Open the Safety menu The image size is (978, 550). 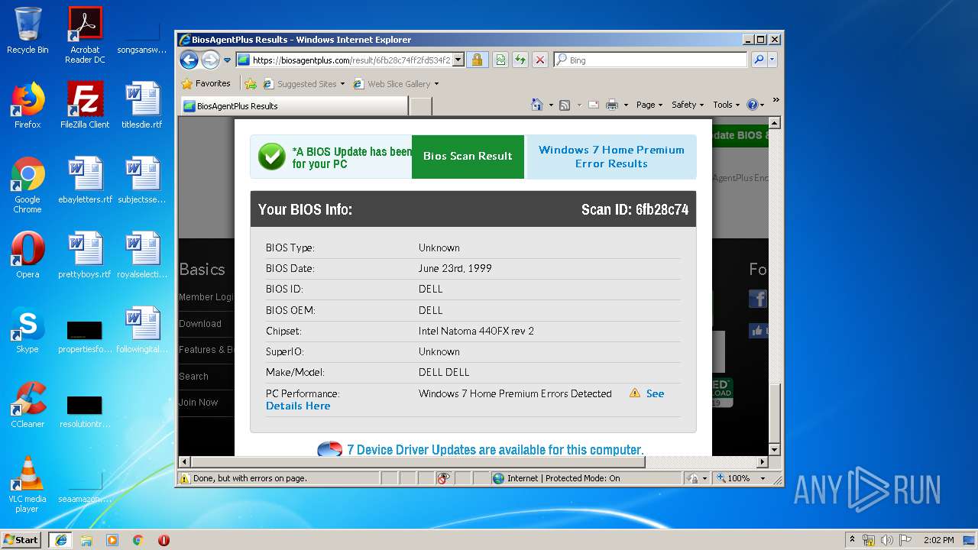pos(688,105)
